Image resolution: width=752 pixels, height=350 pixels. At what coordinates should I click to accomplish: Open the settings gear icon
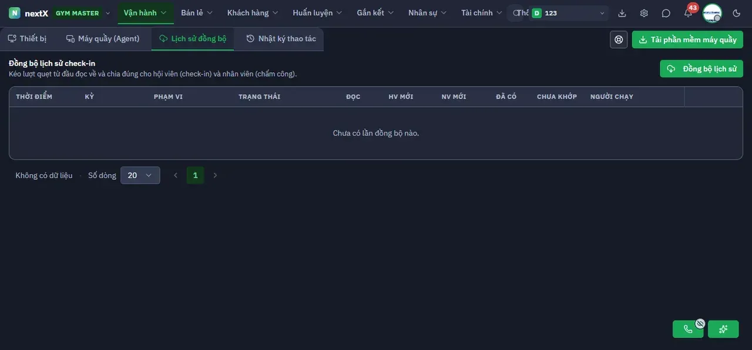tap(644, 13)
